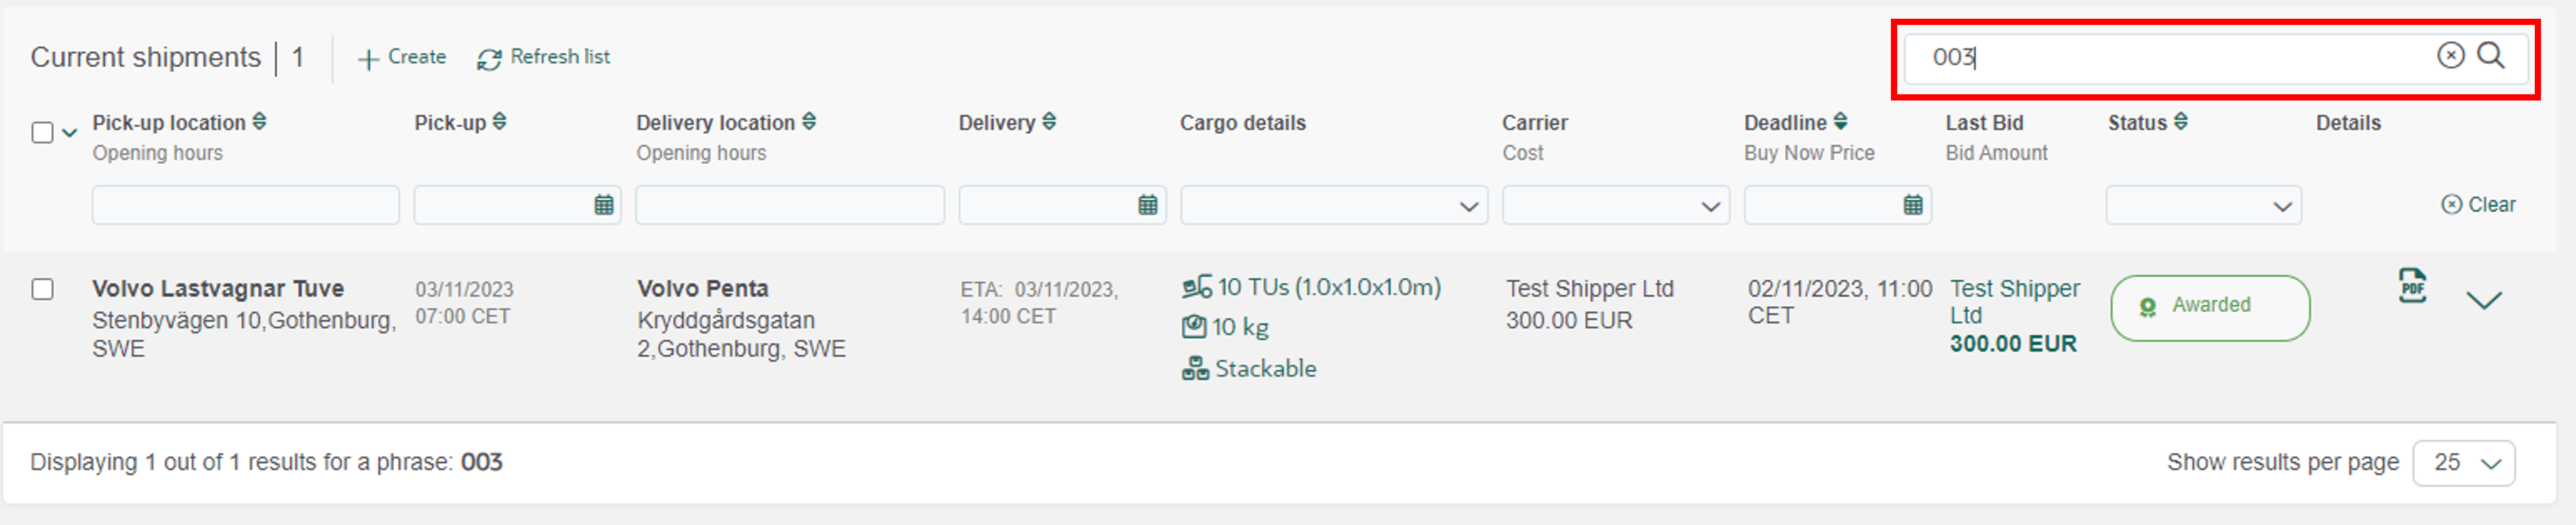This screenshot has width=2576, height=525.
Task: Open the Carrier filter dropdown
Action: pos(1615,205)
